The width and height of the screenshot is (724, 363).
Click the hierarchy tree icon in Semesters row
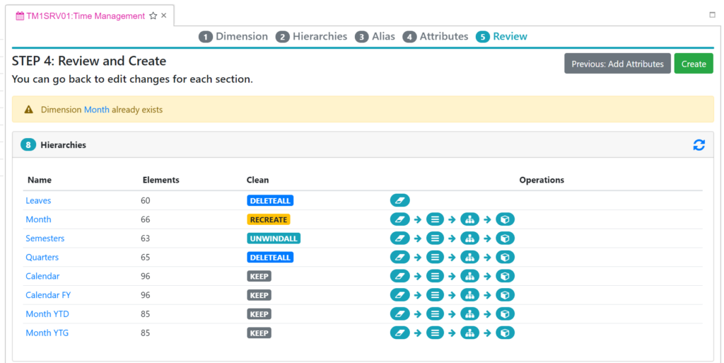(x=469, y=238)
